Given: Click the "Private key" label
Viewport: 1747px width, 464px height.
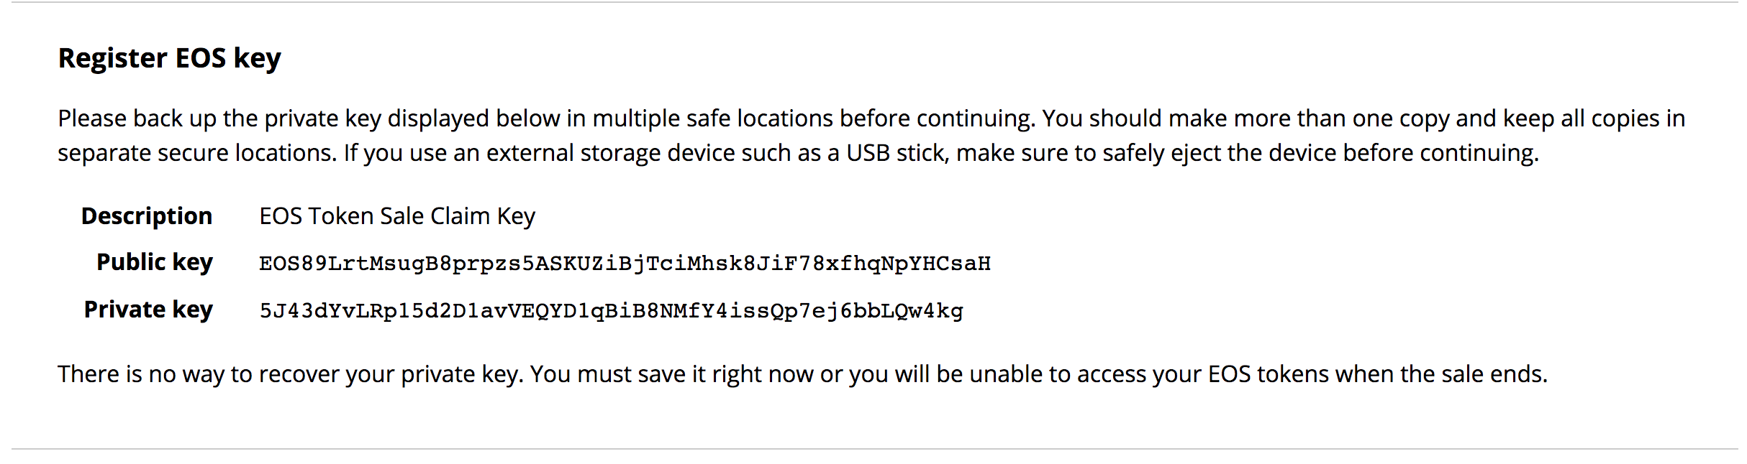Looking at the screenshot, I should [x=148, y=310].
